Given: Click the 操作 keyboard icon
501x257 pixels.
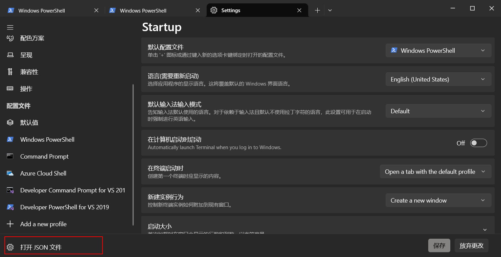Looking at the screenshot, I should point(10,89).
